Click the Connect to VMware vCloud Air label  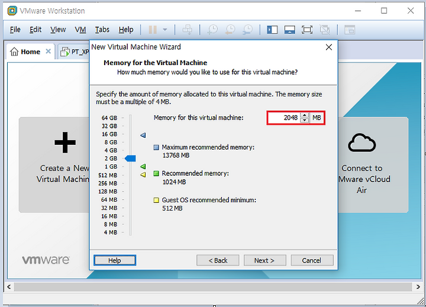click(x=363, y=179)
